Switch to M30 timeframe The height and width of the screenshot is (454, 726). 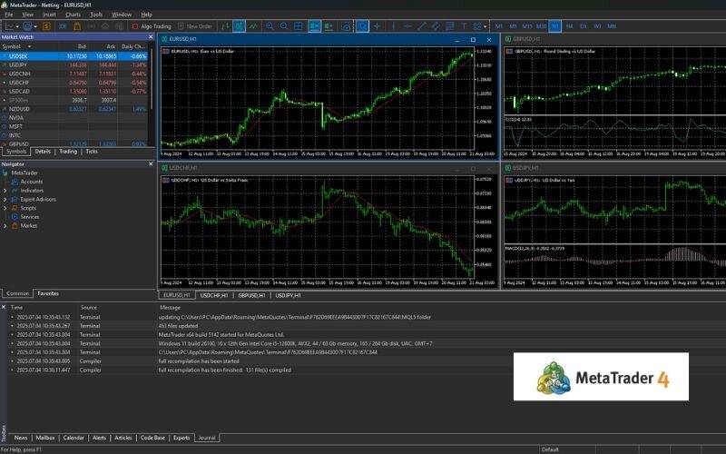(541, 26)
